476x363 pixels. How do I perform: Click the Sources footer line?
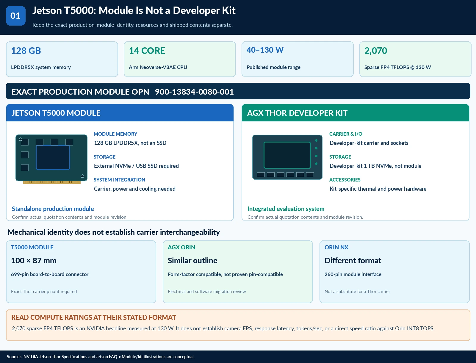(101, 356)
